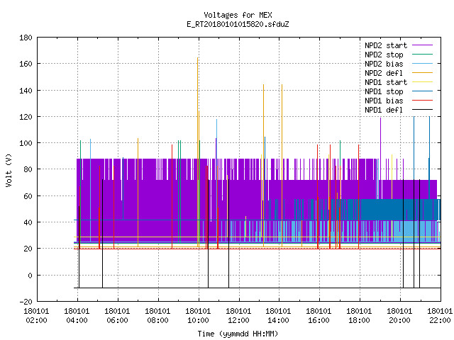Select the 'NPD2 start' legend label
Image resolution: width=454 pixels, height=340 pixels.
tap(386, 45)
